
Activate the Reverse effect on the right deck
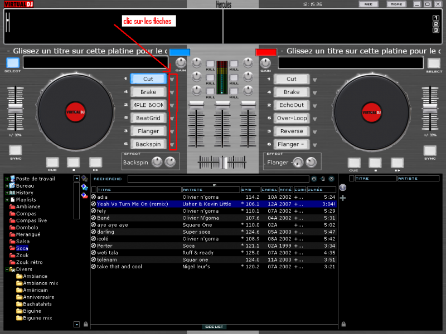292,131
